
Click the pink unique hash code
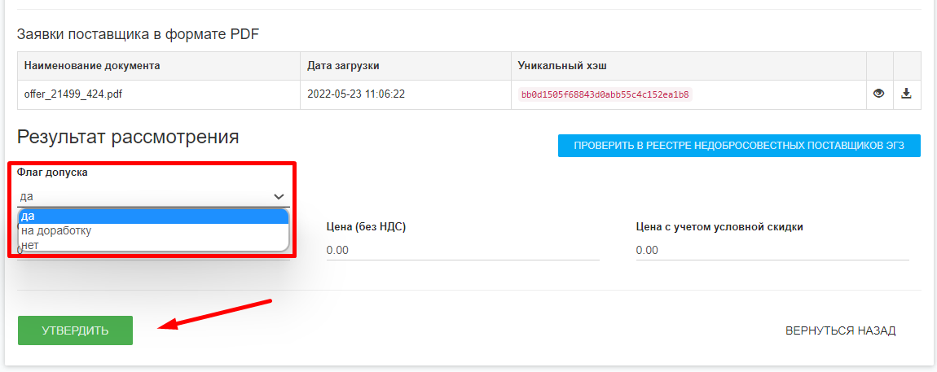[604, 94]
